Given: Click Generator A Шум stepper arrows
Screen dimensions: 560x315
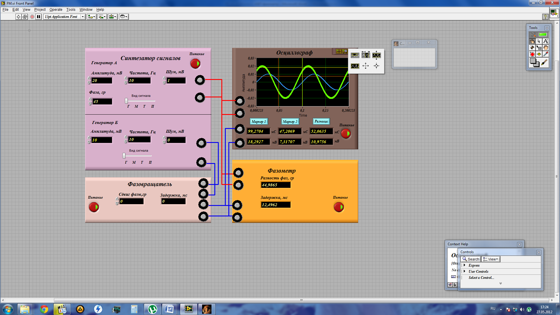Looking at the screenshot, I should point(164,80).
